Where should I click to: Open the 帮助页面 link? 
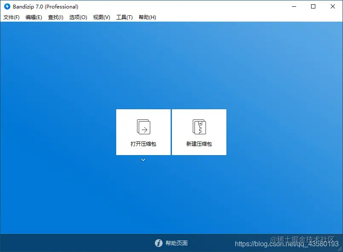click(177, 243)
